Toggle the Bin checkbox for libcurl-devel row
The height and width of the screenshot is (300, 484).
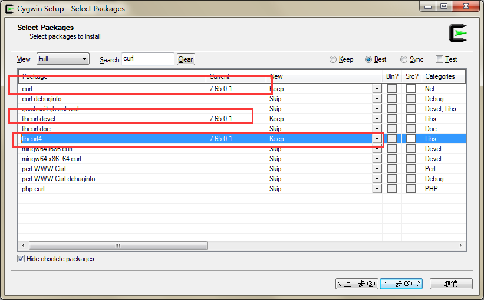point(391,119)
